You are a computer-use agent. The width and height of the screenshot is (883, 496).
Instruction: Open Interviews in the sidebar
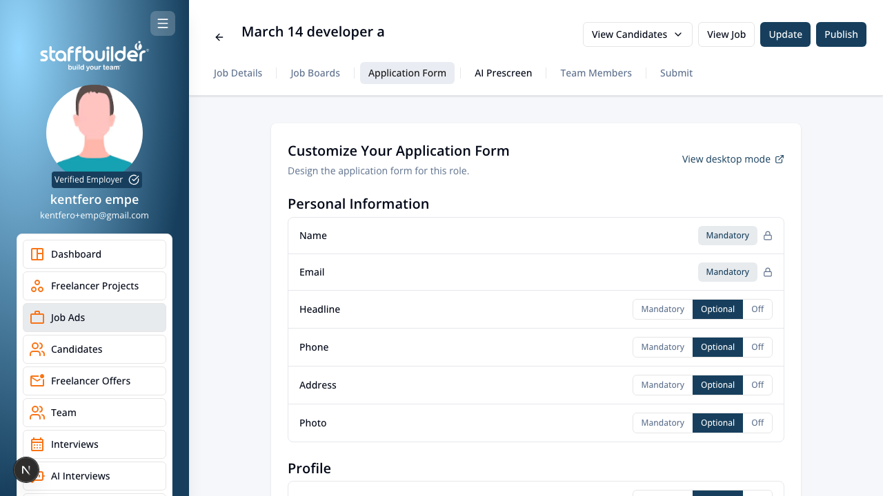(95, 444)
